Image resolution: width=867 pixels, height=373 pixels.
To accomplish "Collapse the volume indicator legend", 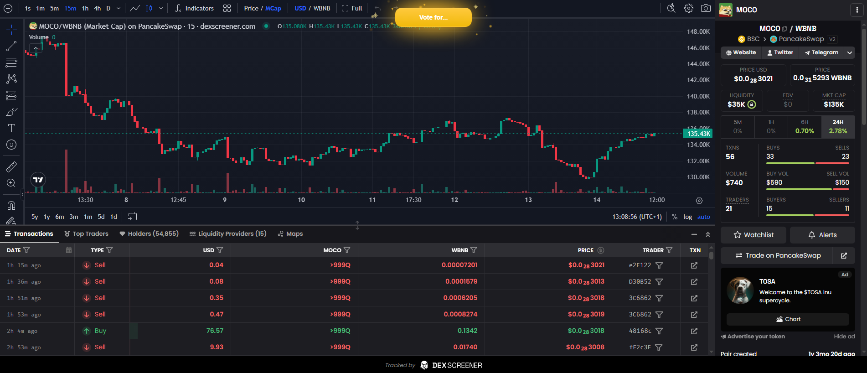I will (36, 48).
